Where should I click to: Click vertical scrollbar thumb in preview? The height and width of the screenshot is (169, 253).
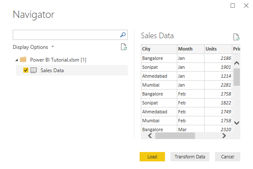pos(236,77)
